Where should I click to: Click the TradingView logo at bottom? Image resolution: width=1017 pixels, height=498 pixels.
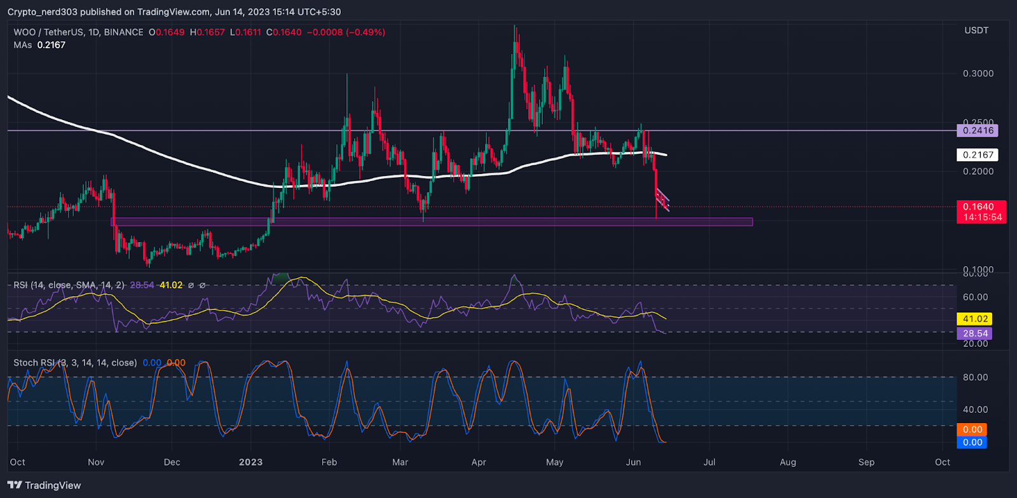click(x=44, y=485)
